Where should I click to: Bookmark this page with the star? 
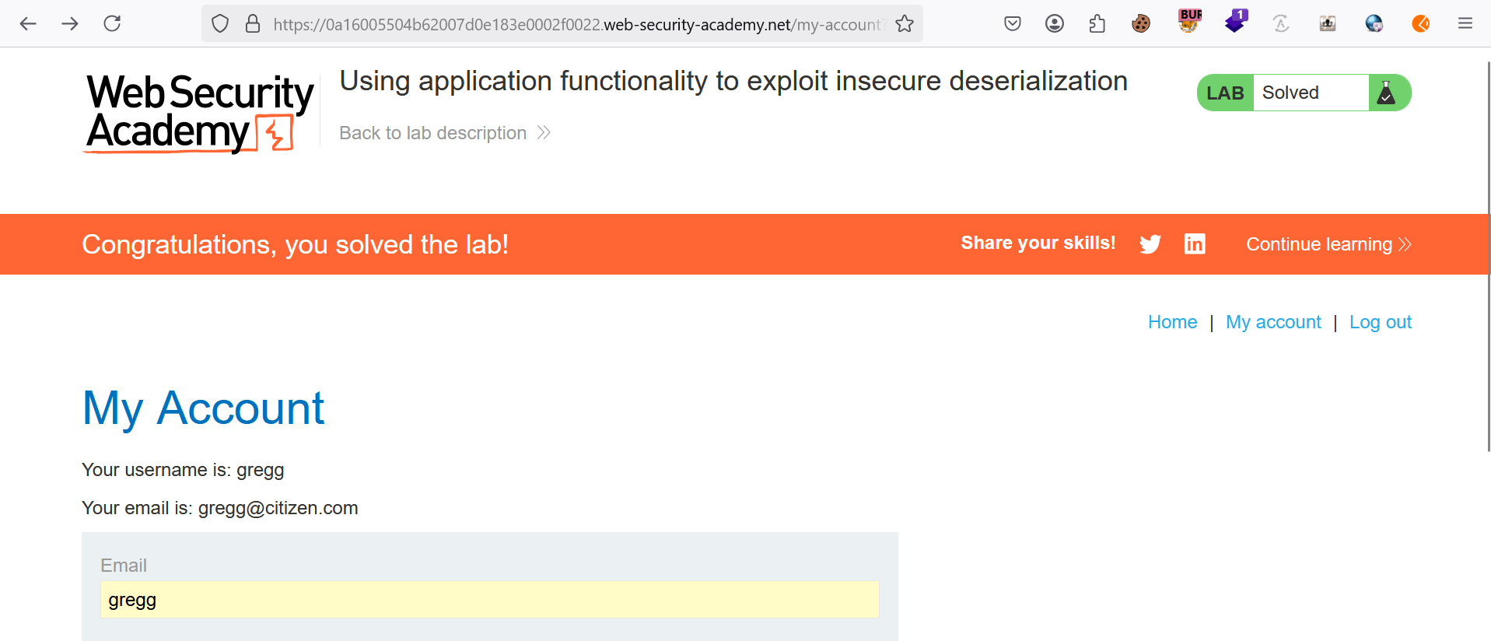tap(905, 24)
